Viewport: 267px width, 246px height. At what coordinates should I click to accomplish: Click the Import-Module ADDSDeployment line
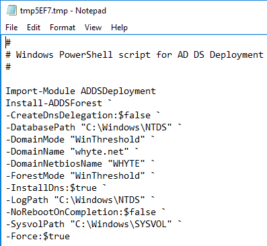point(81,91)
